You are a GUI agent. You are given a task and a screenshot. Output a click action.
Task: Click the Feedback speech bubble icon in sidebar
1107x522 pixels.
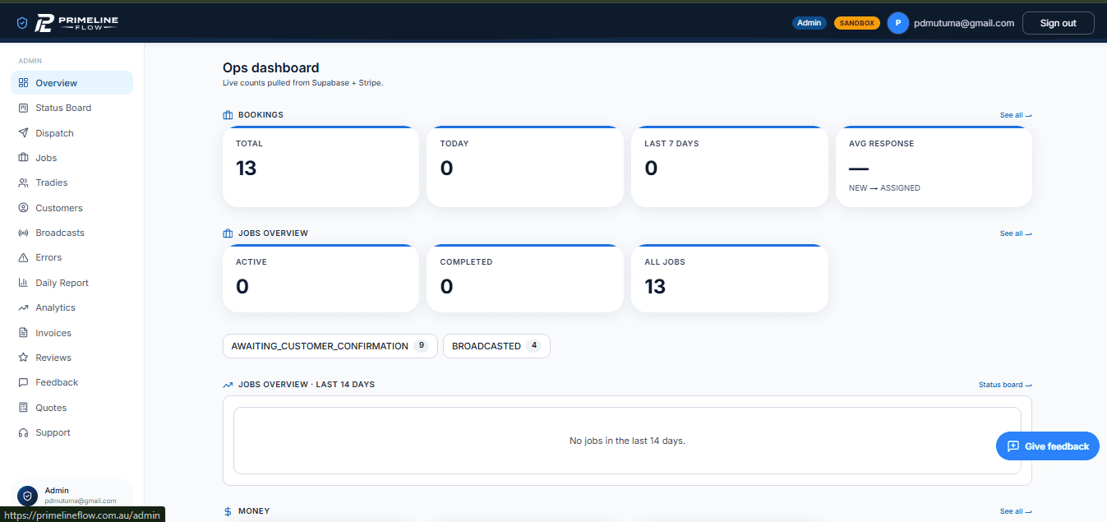(23, 382)
